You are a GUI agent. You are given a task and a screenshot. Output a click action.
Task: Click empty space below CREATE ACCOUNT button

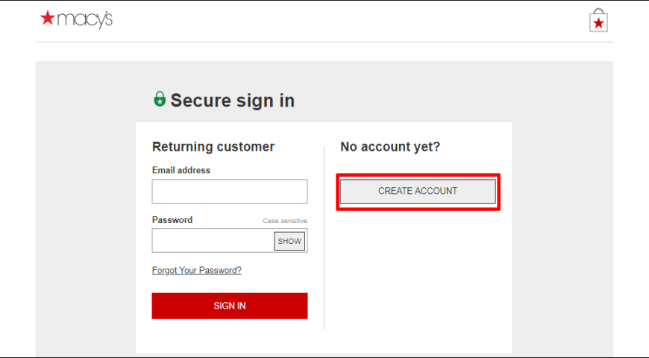coord(418,273)
